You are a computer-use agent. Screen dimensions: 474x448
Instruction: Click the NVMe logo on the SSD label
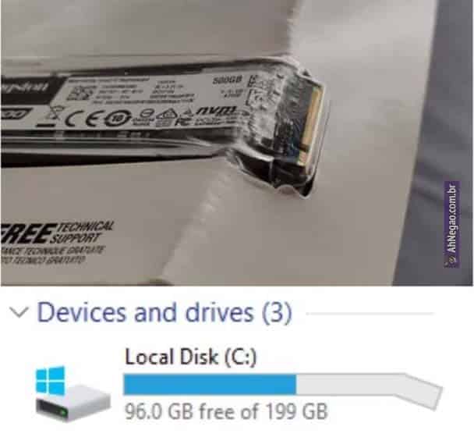(x=217, y=112)
